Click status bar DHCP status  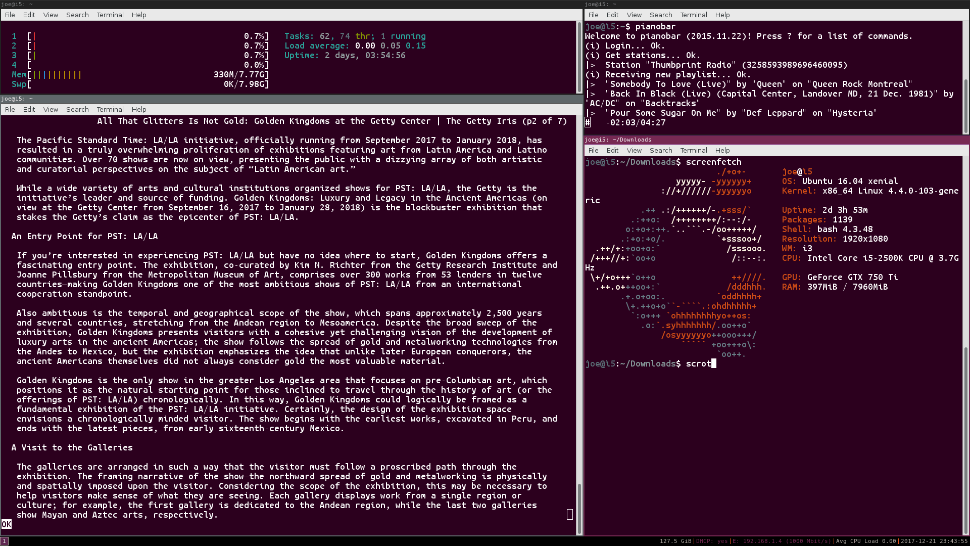(712, 541)
